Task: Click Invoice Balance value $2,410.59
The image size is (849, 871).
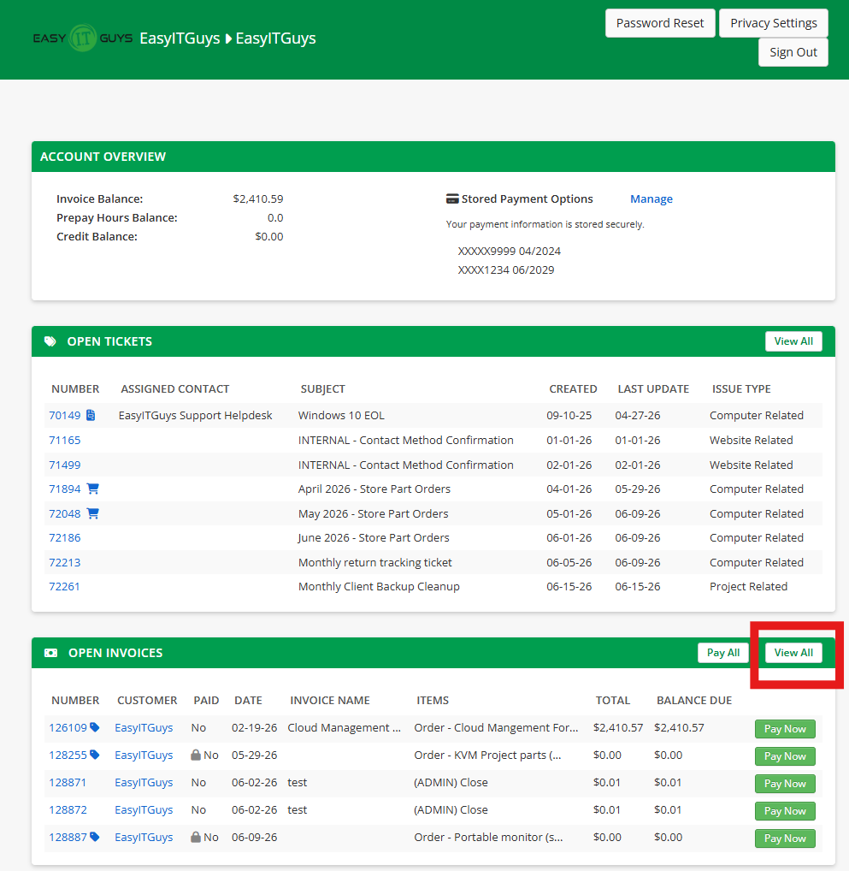Action: pos(257,198)
